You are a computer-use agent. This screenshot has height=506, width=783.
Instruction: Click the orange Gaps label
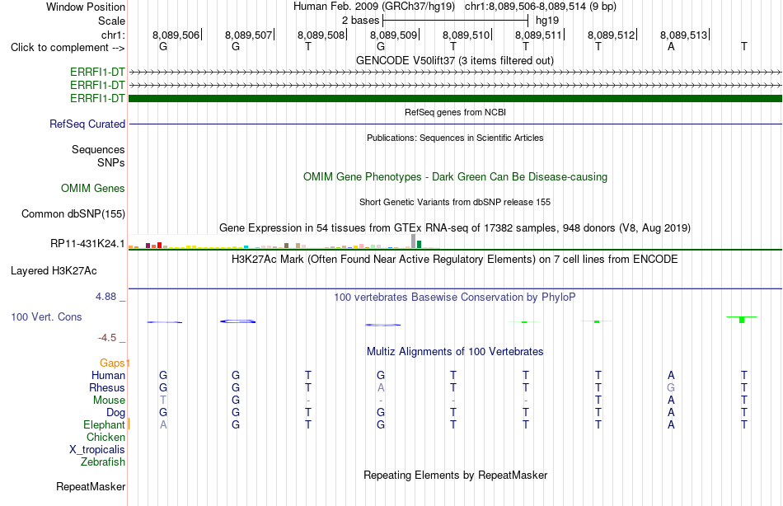[112, 363]
